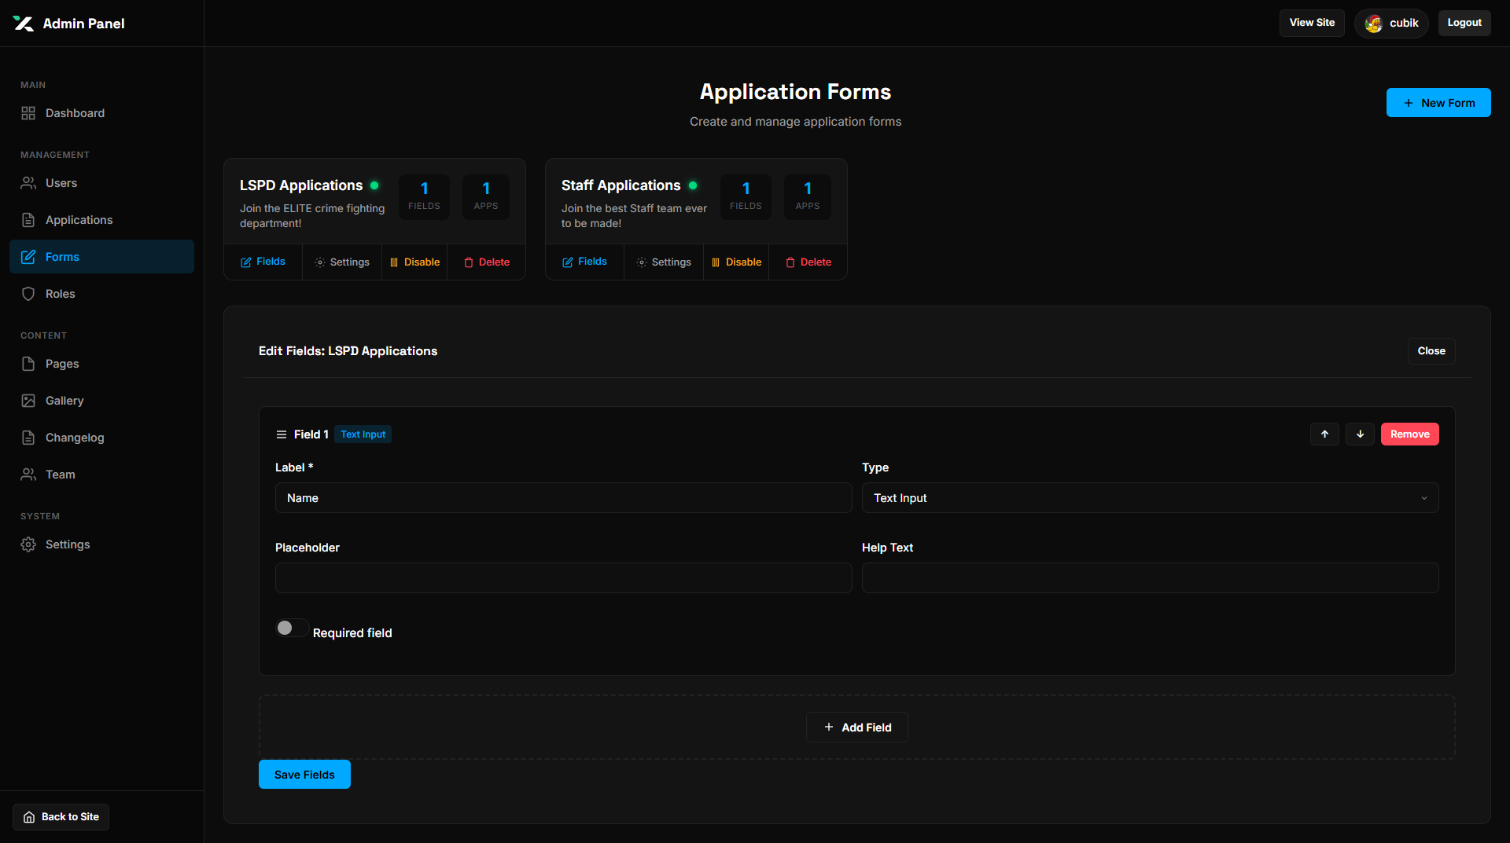
Task: Open the Gallery section
Action: (x=101, y=401)
